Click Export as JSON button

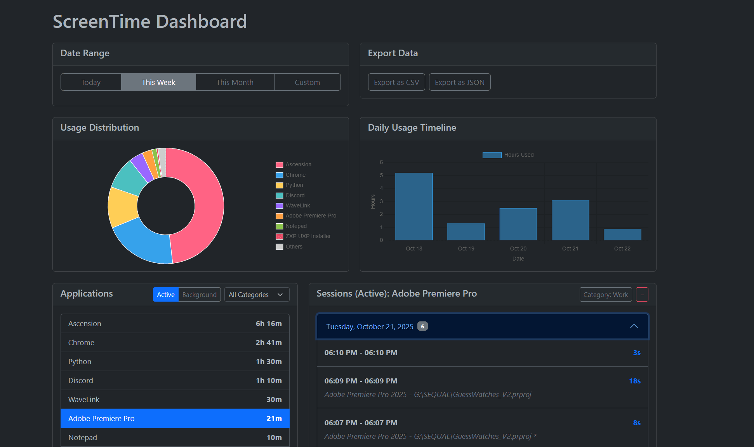pos(459,82)
